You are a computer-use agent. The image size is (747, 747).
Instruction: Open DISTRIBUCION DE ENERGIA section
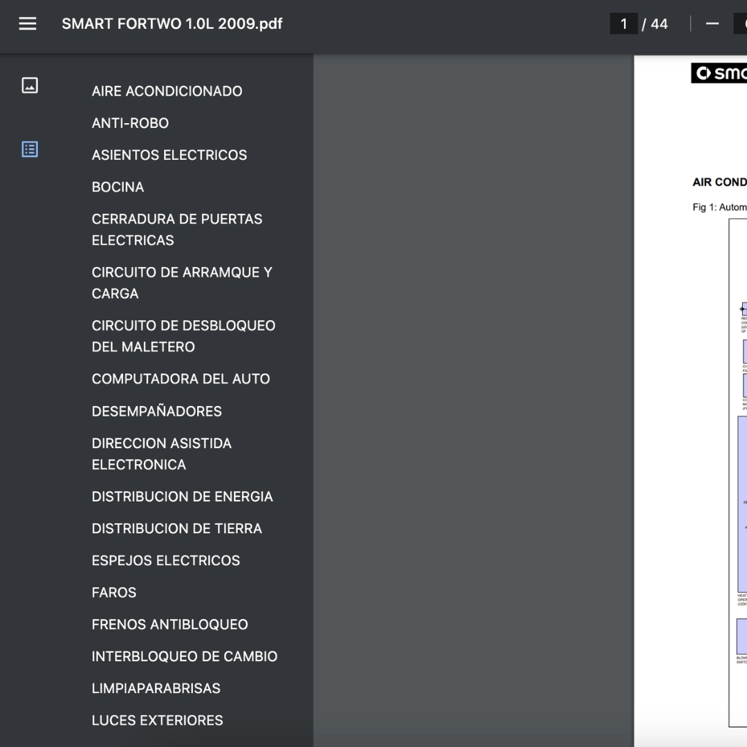coord(183,497)
